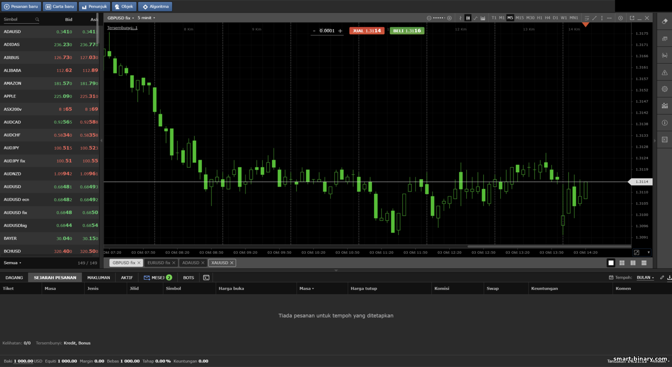This screenshot has height=367, width=672.
Task: Click Pesanan baru button
Action: tap(21, 7)
